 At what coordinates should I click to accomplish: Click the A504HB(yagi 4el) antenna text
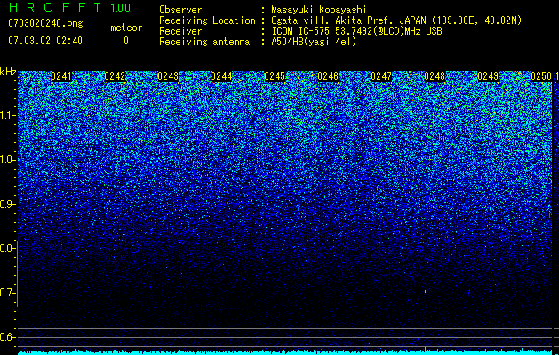[314, 42]
